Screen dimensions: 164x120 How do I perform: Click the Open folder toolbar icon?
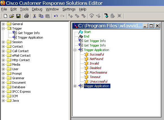[x=12, y=16]
